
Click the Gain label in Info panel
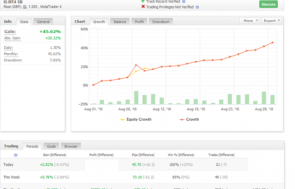tap(10, 32)
